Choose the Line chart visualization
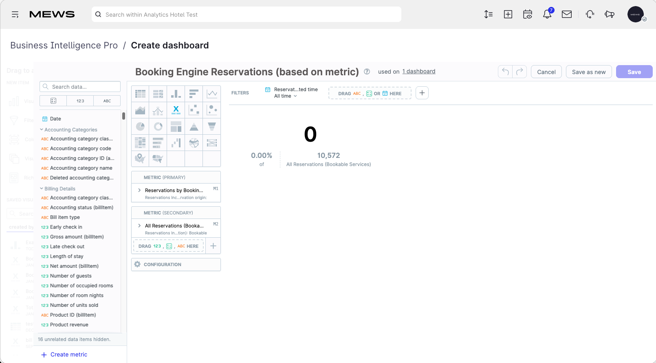This screenshot has width=656, height=363. (212, 94)
